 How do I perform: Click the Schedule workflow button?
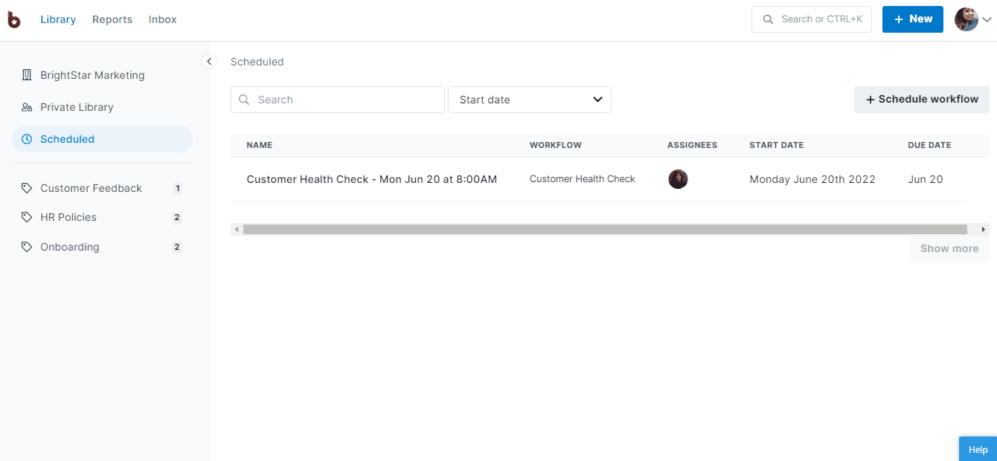(x=921, y=99)
